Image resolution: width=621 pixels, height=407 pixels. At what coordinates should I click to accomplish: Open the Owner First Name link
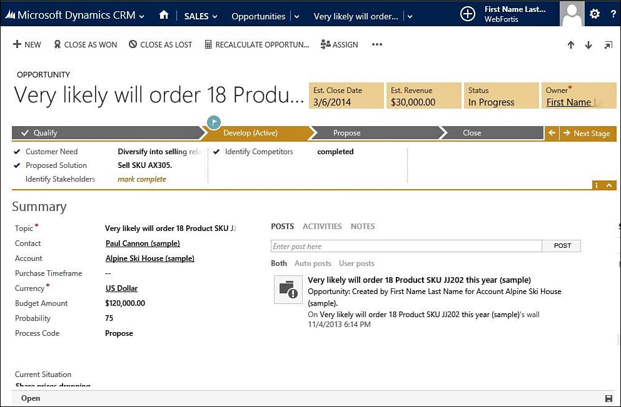[574, 102]
